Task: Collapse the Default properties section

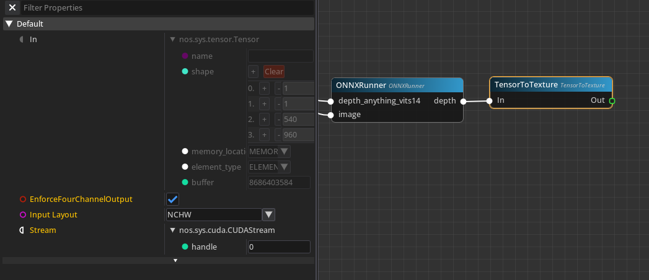Action: point(9,24)
